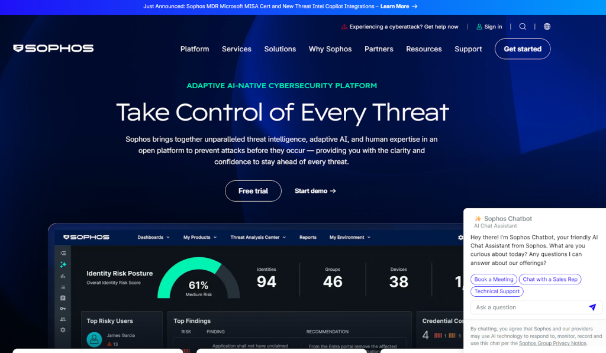Open the gear settings icon in dashboard sidebar

click(x=63, y=330)
